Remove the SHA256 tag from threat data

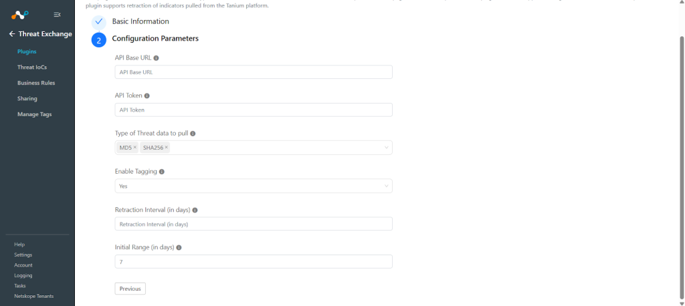tap(166, 148)
